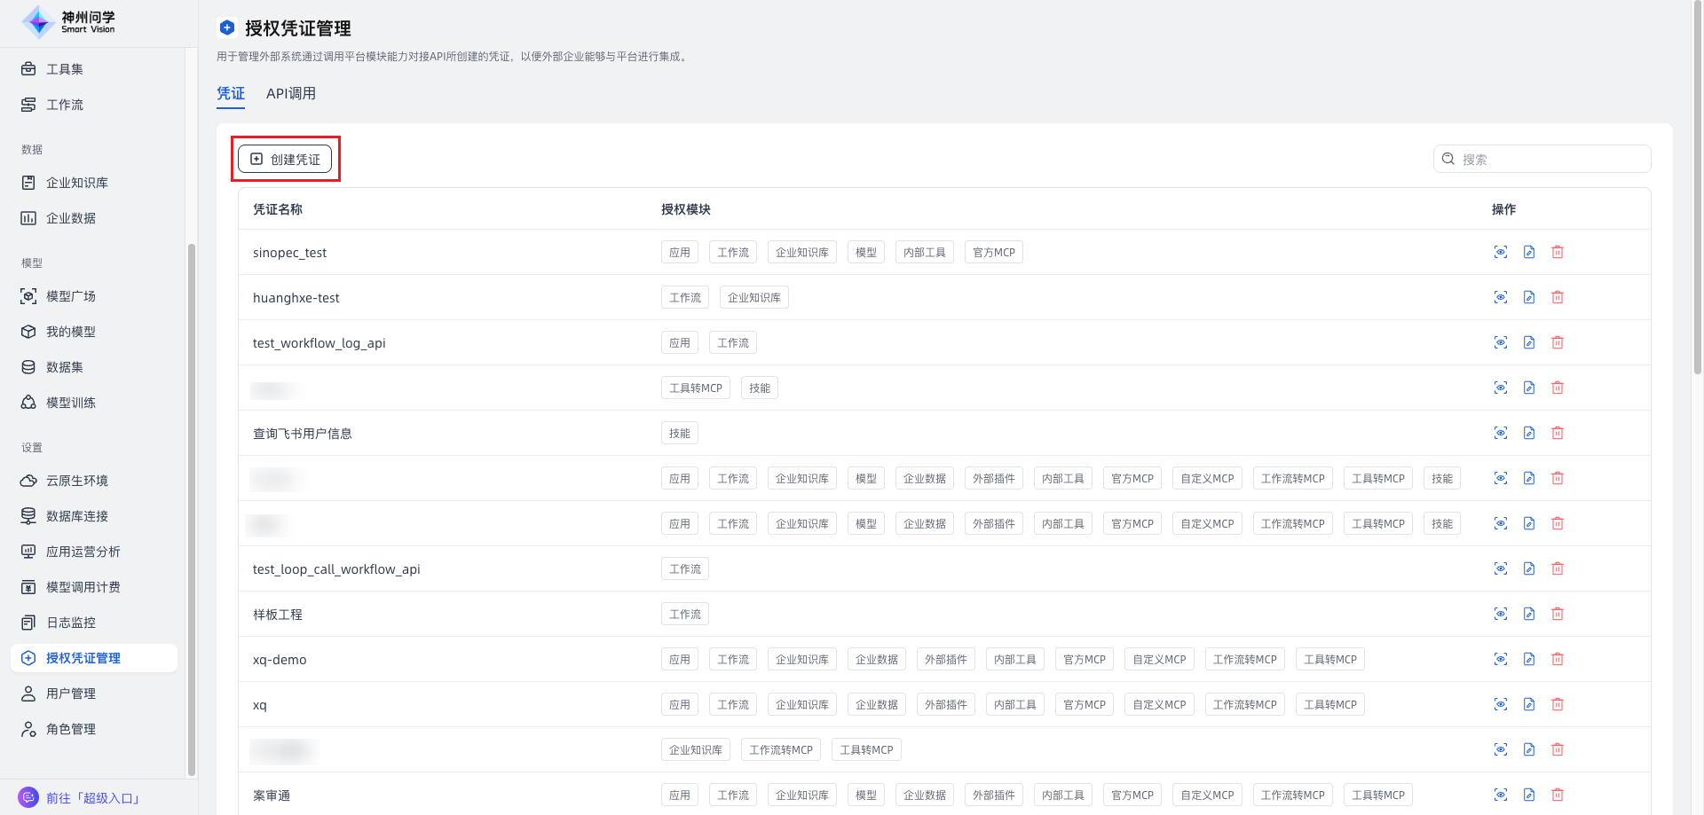Edit 查询飞书用户信息 credential

pyautogui.click(x=1529, y=433)
